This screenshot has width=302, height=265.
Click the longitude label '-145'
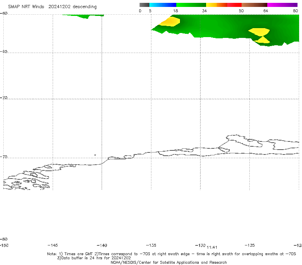click(53, 245)
